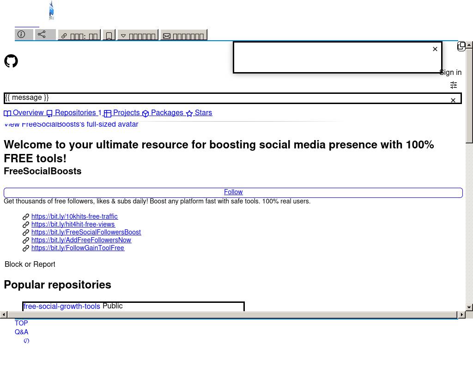Open the free-social-growth-tools repository
The height and width of the screenshot is (387, 473).
(61, 307)
